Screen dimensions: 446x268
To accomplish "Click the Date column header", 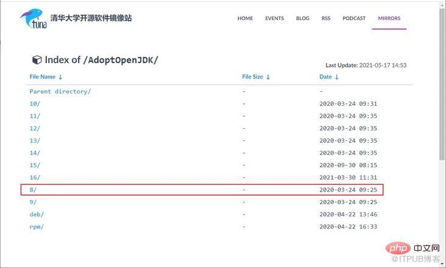I will coord(326,77).
